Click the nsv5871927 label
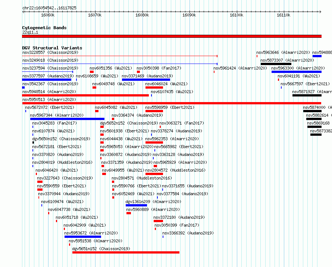Viewport: 332px width, 267px height. [312, 92]
